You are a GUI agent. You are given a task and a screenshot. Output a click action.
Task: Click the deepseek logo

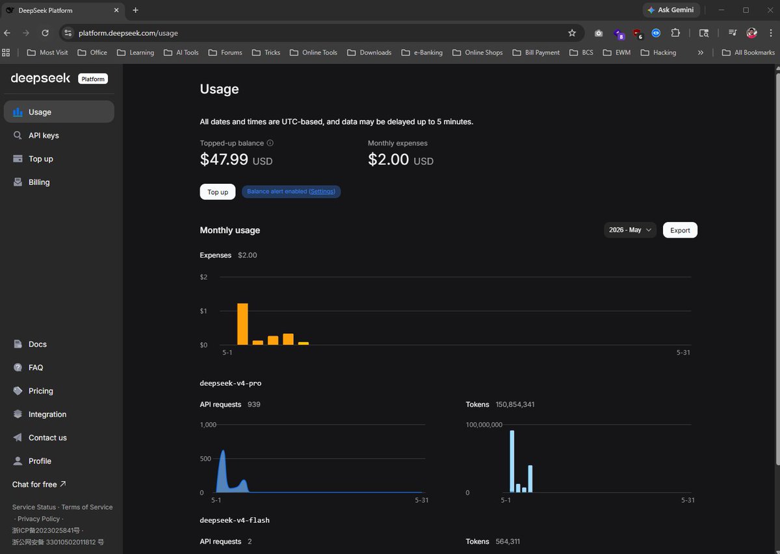pyautogui.click(x=40, y=78)
